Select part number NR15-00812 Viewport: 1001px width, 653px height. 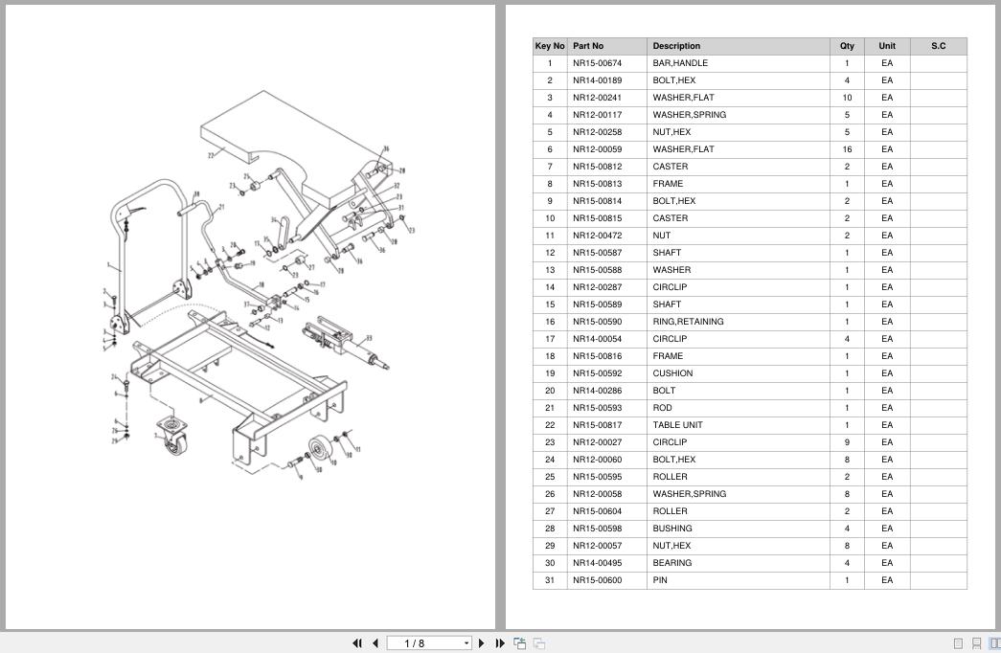tap(597, 167)
